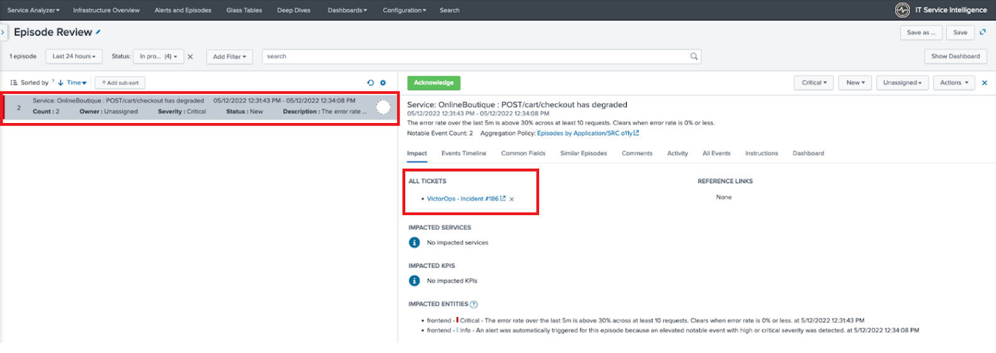
Task: Click the Save as ... button
Action: [921, 32]
